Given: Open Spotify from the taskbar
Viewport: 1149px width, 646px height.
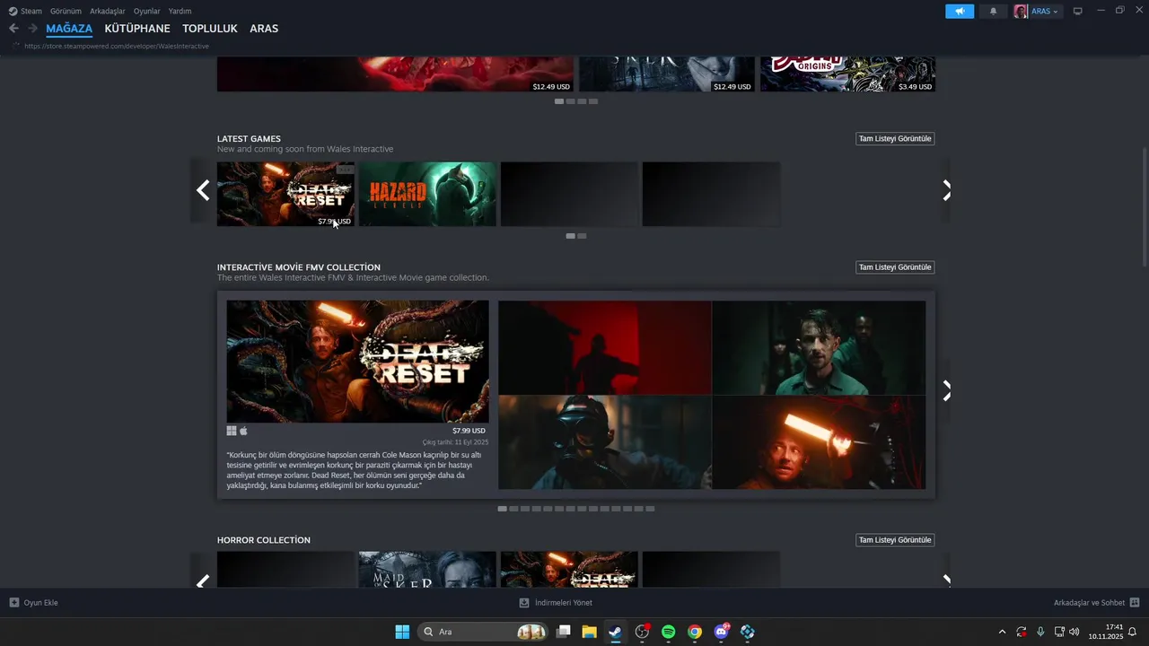Looking at the screenshot, I should tap(668, 632).
